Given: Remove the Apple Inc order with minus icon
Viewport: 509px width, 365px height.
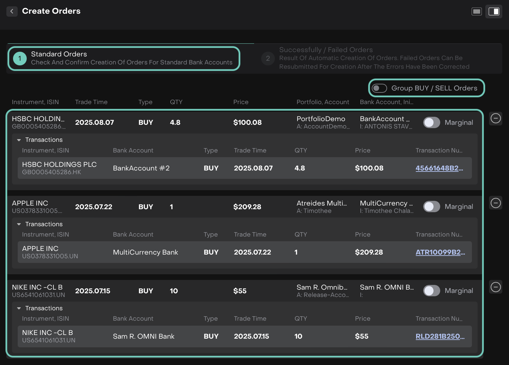Looking at the screenshot, I should 495,203.
